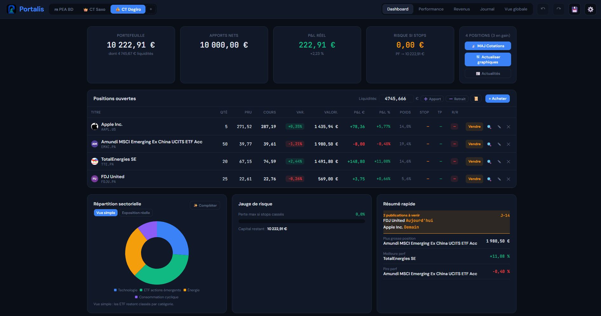
Task: Go to the Dashboard view
Action: pos(398,9)
